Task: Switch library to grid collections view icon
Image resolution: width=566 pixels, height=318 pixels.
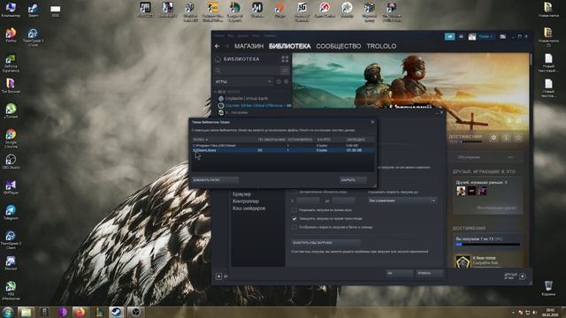Action: click(285, 59)
